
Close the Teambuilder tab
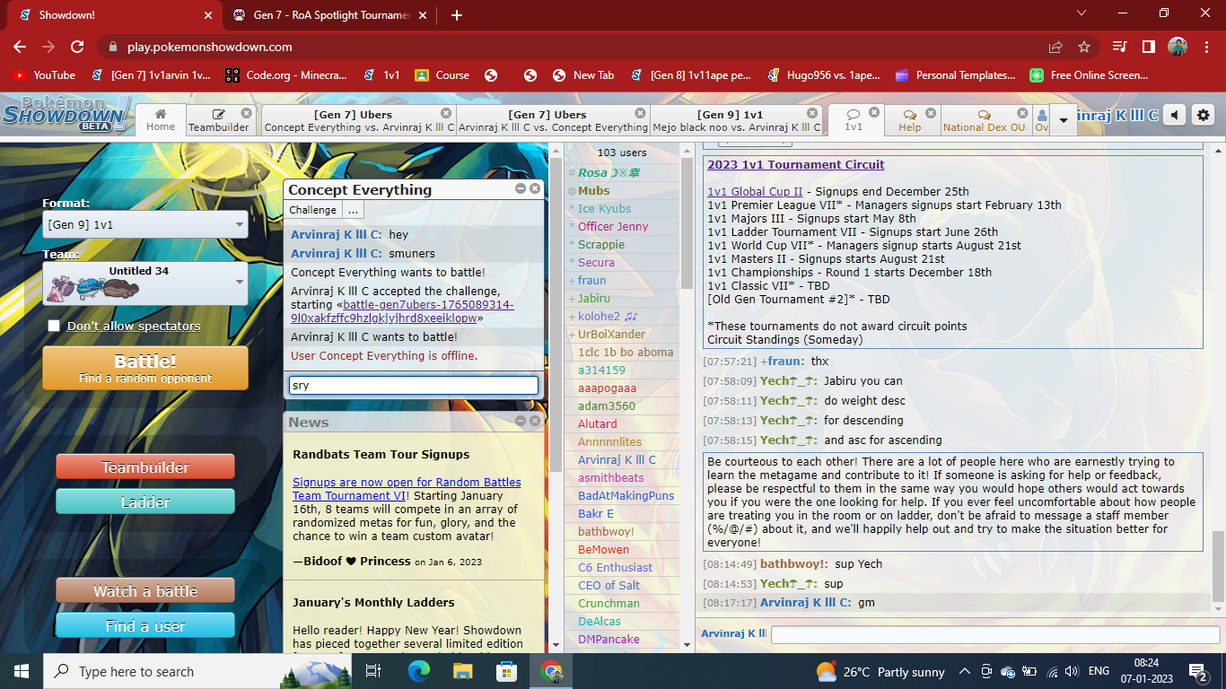click(x=246, y=113)
